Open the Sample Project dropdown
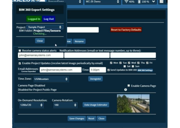180x128 pixels. click(45, 27)
